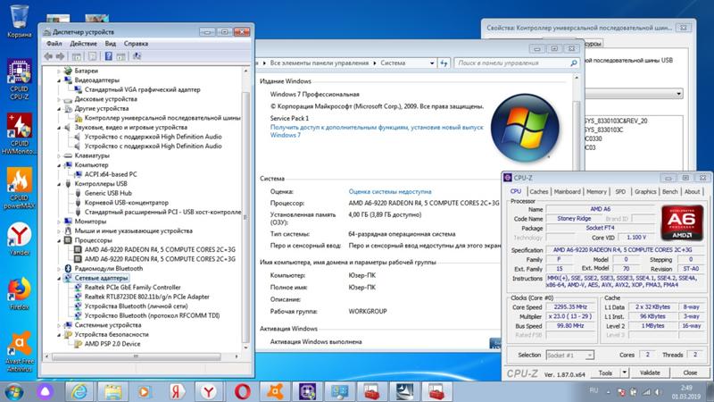Switch to the Graphics tab in CPU-Z
Screen dimensions: 714x402
point(645,191)
